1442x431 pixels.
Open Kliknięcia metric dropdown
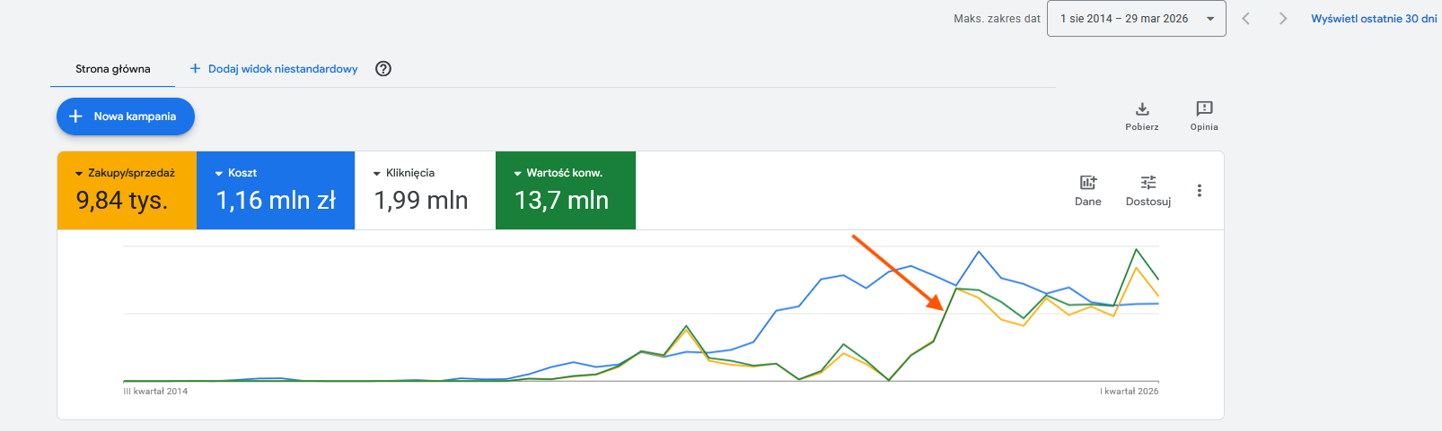pyautogui.click(x=404, y=173)
